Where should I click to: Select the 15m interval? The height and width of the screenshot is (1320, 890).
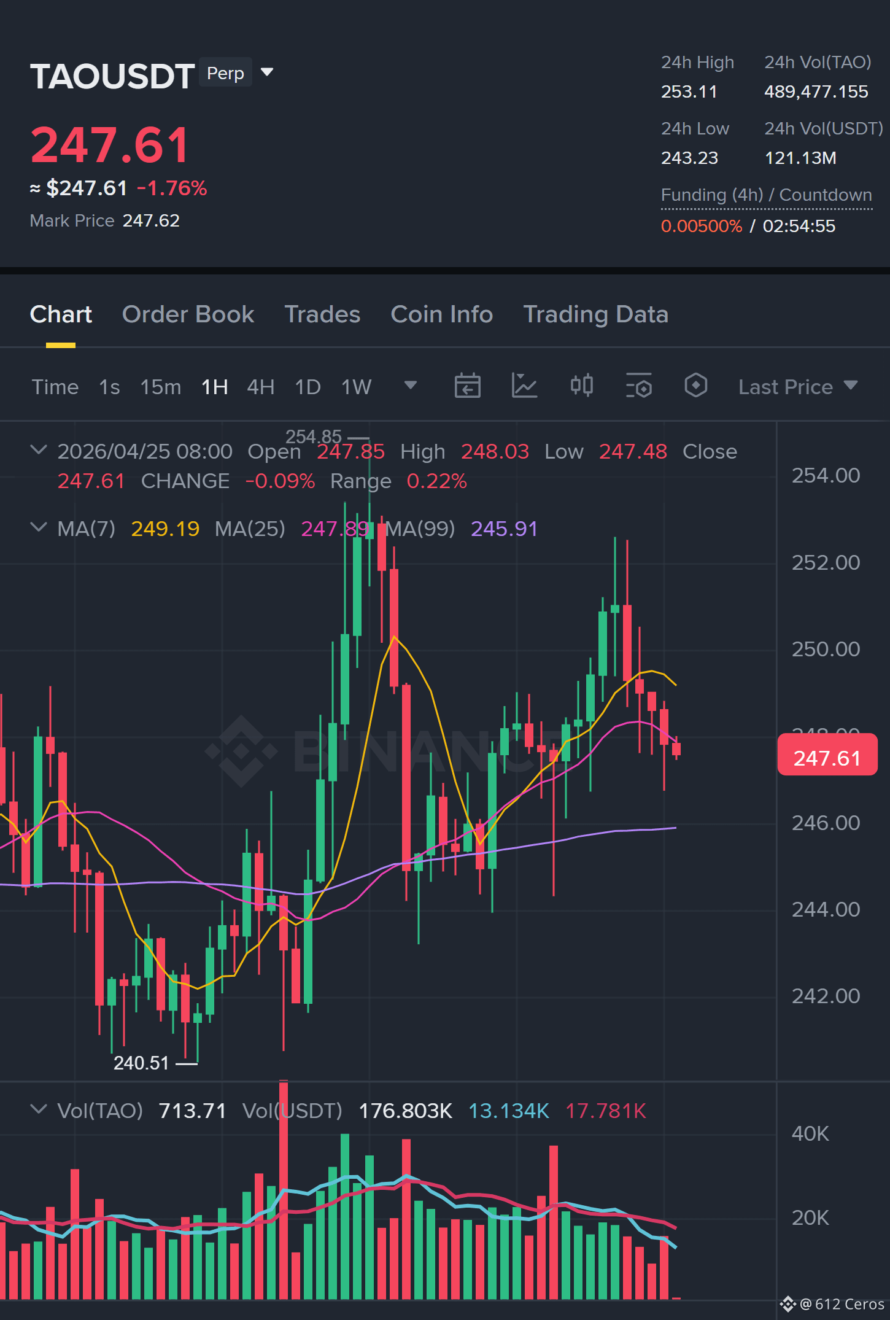point(160,387)
